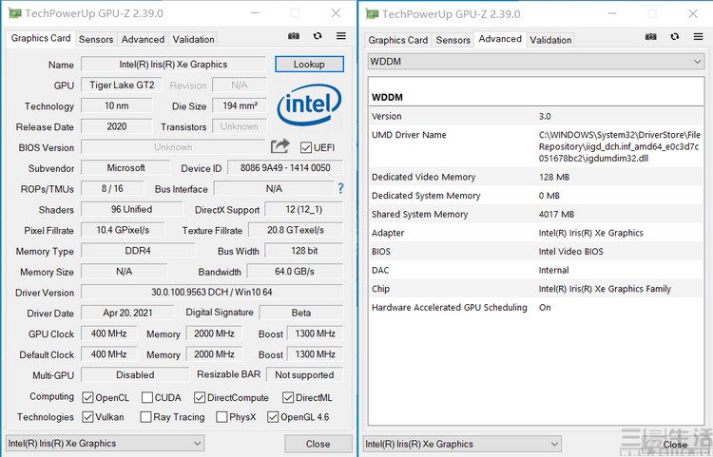The width and height of the screenshot is (713, 457).
Task: Switch to Validation tab in right window
Action: click(x=550, y=40)
